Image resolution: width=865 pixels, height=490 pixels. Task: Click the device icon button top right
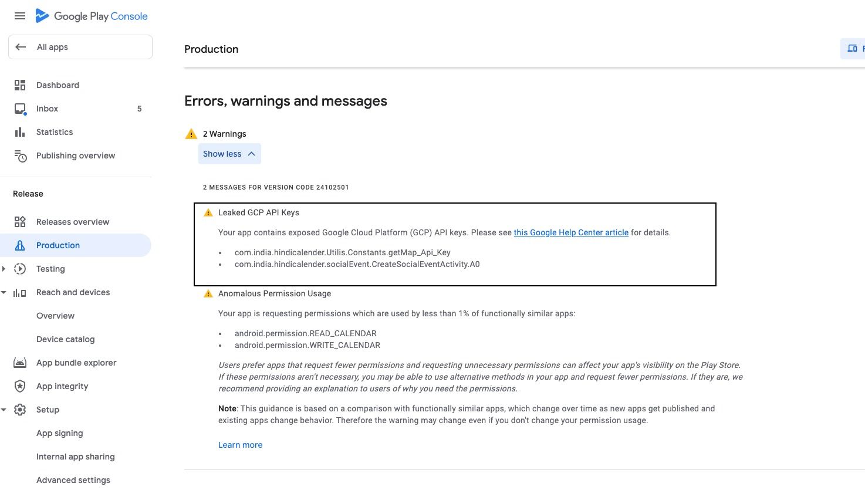[853, 49]
